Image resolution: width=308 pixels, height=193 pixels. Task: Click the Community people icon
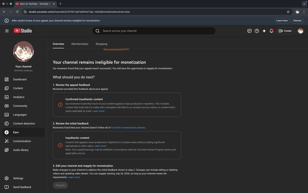7,106
